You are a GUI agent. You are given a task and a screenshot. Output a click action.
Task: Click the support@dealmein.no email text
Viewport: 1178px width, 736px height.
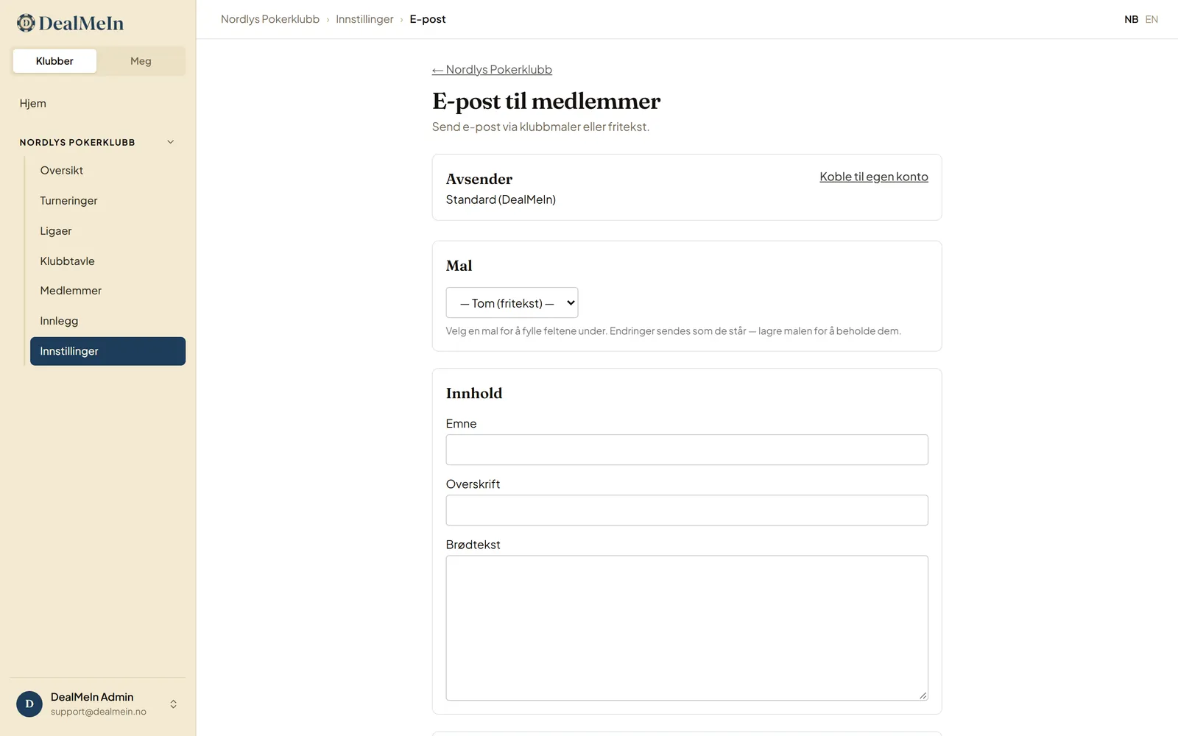99,712
